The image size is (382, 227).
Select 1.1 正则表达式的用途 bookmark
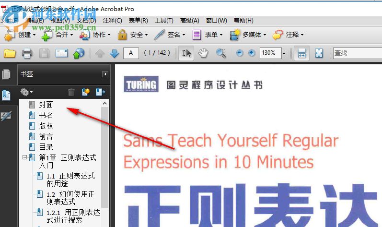tap(70, 179)
